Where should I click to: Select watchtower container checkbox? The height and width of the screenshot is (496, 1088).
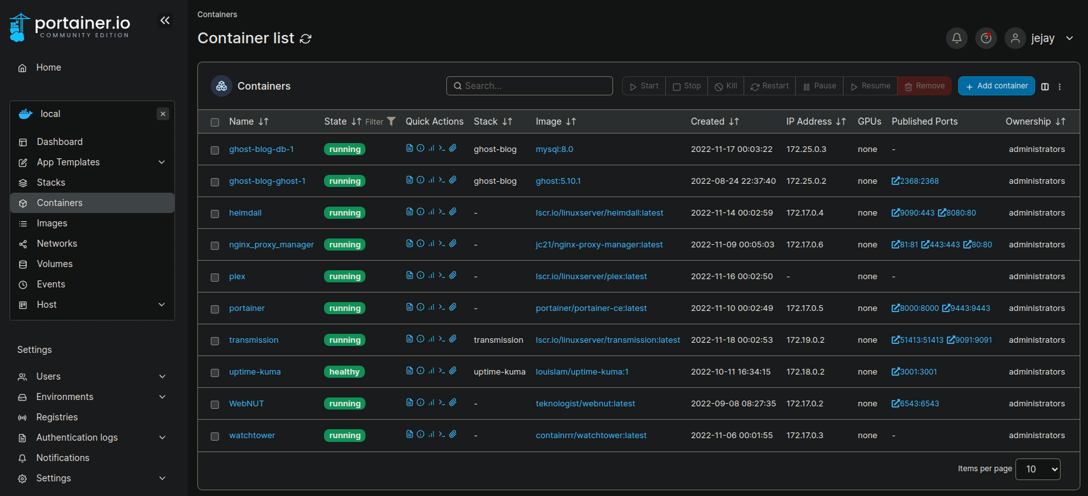point(215,436)
